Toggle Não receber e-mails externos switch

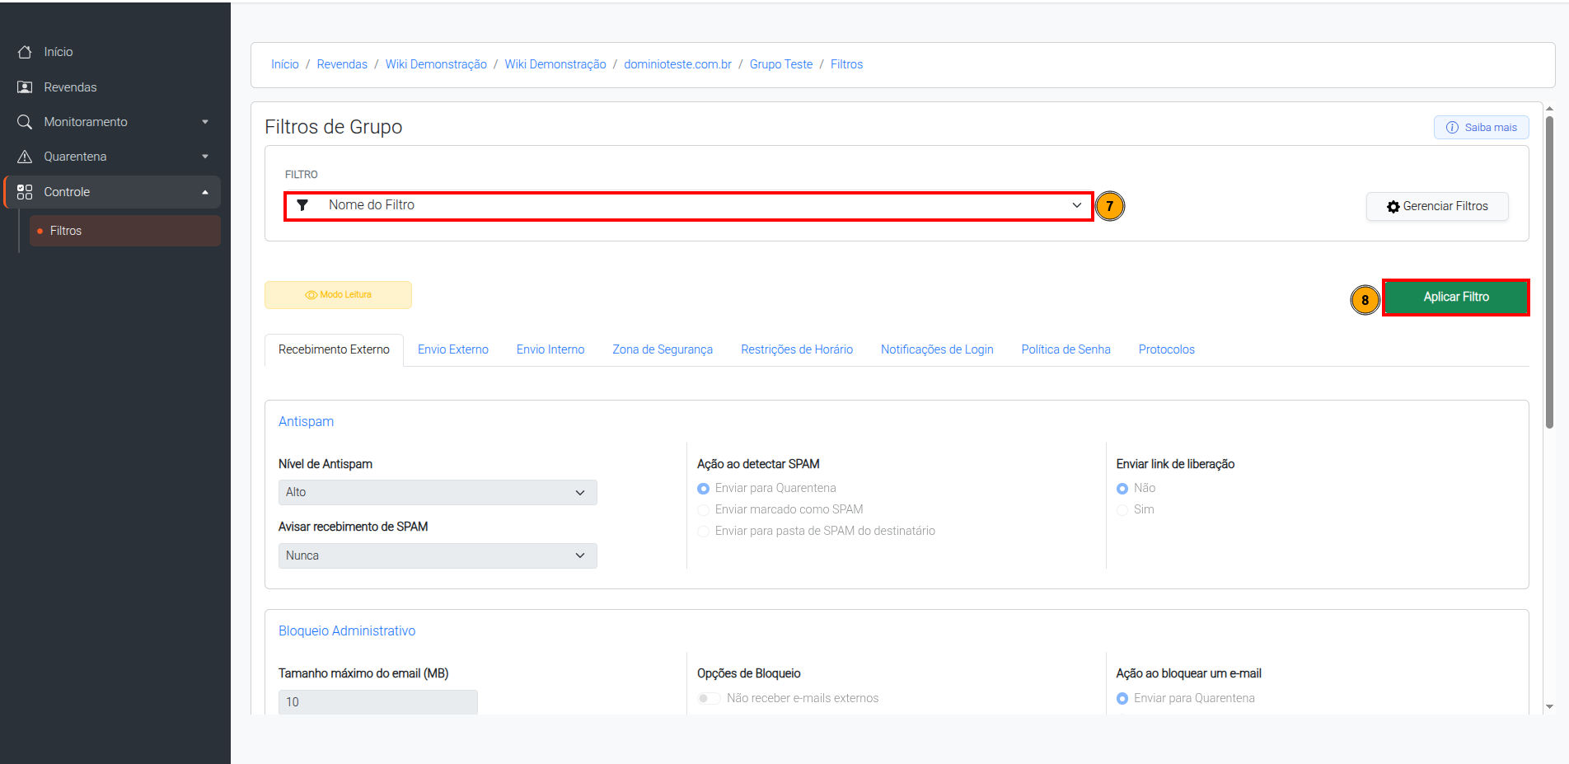(x=709, y=699)
